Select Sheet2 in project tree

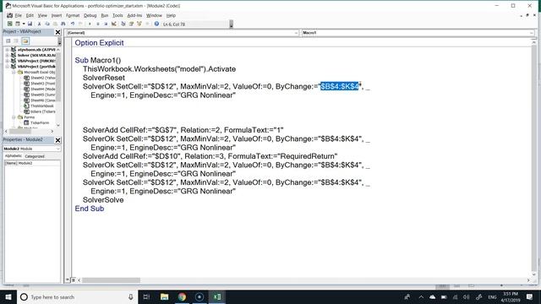tap(40, 78)
